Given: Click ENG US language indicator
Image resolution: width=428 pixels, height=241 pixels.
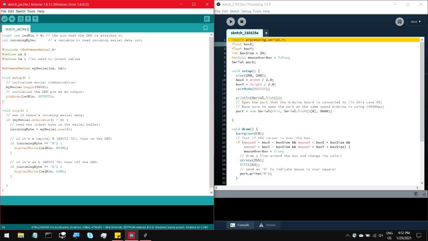Looking at the screenshot, I should coord(390,235).
